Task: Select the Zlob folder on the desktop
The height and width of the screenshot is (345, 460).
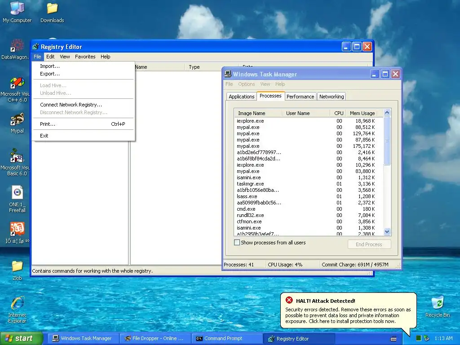Action: [17, 270]
